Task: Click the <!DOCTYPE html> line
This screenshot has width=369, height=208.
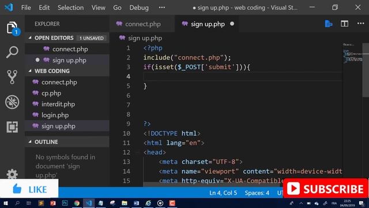Action: (172, 133)
